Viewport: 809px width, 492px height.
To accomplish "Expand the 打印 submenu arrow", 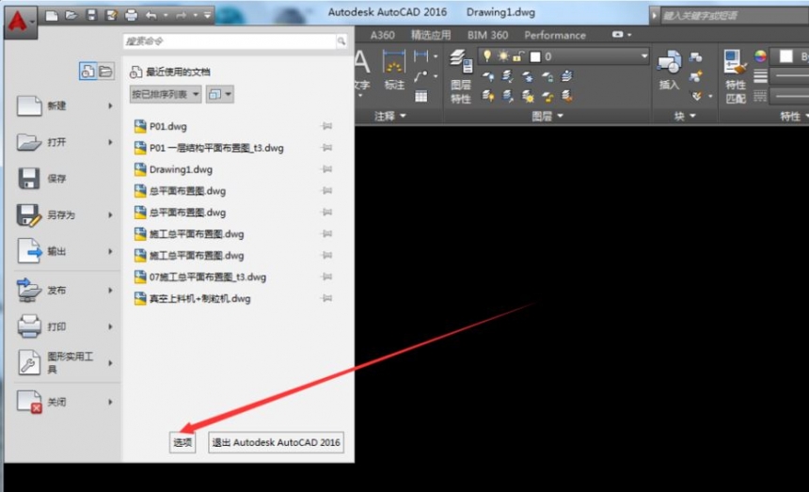I will point(110,326).
